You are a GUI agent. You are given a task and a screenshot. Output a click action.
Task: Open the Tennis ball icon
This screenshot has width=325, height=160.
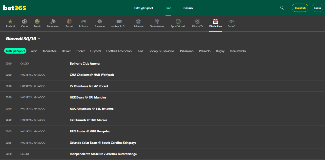pyautogui.click(x=37, y=22)
